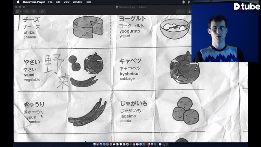
Task: Open the Apple menu
Action: point(18,2)
